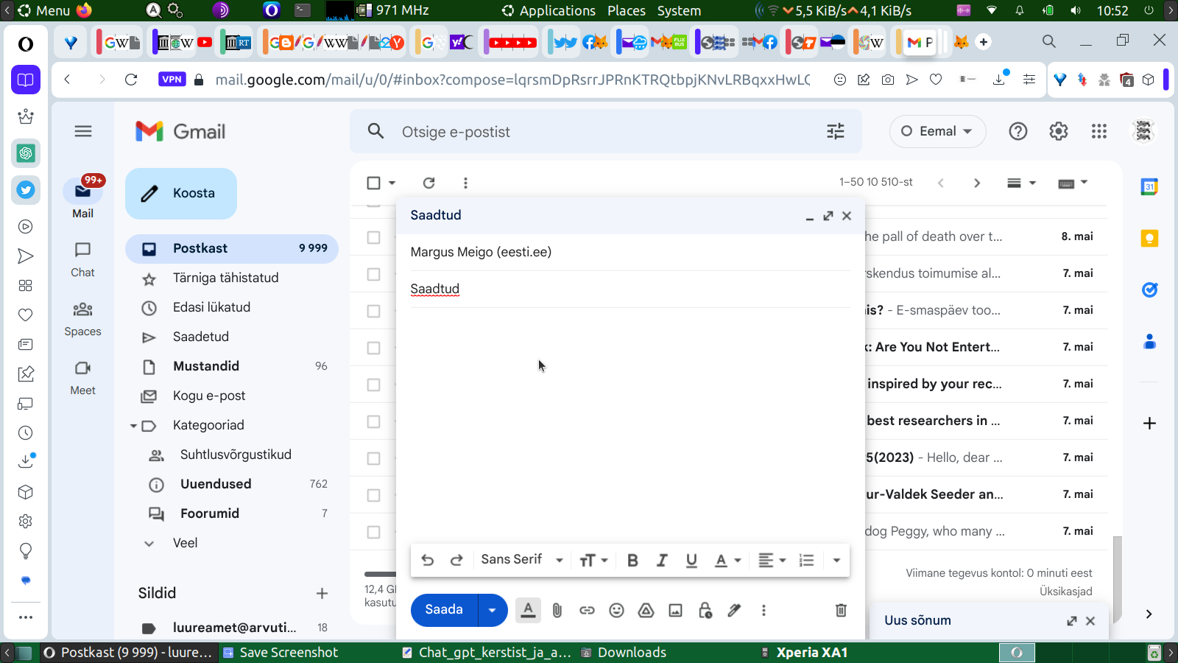Open Google Contacts side panel

1149,342
